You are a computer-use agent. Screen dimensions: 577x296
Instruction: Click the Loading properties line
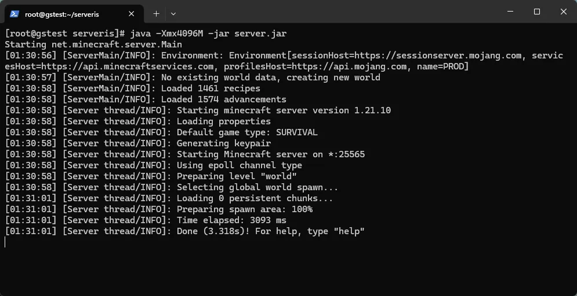click(x=137, y=121)
